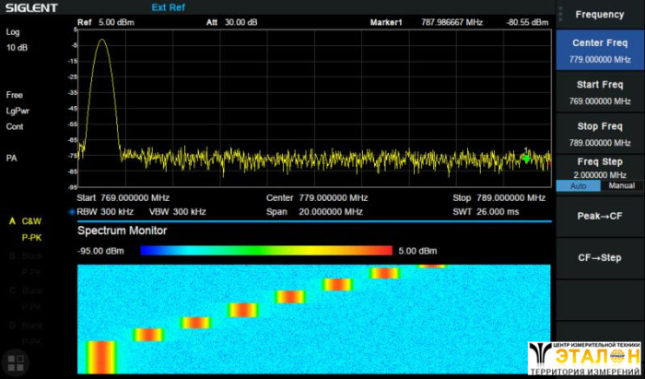Select trace A C&W indicator
Viewport: 645px width, 379px height.
click(x=26, y=222)
